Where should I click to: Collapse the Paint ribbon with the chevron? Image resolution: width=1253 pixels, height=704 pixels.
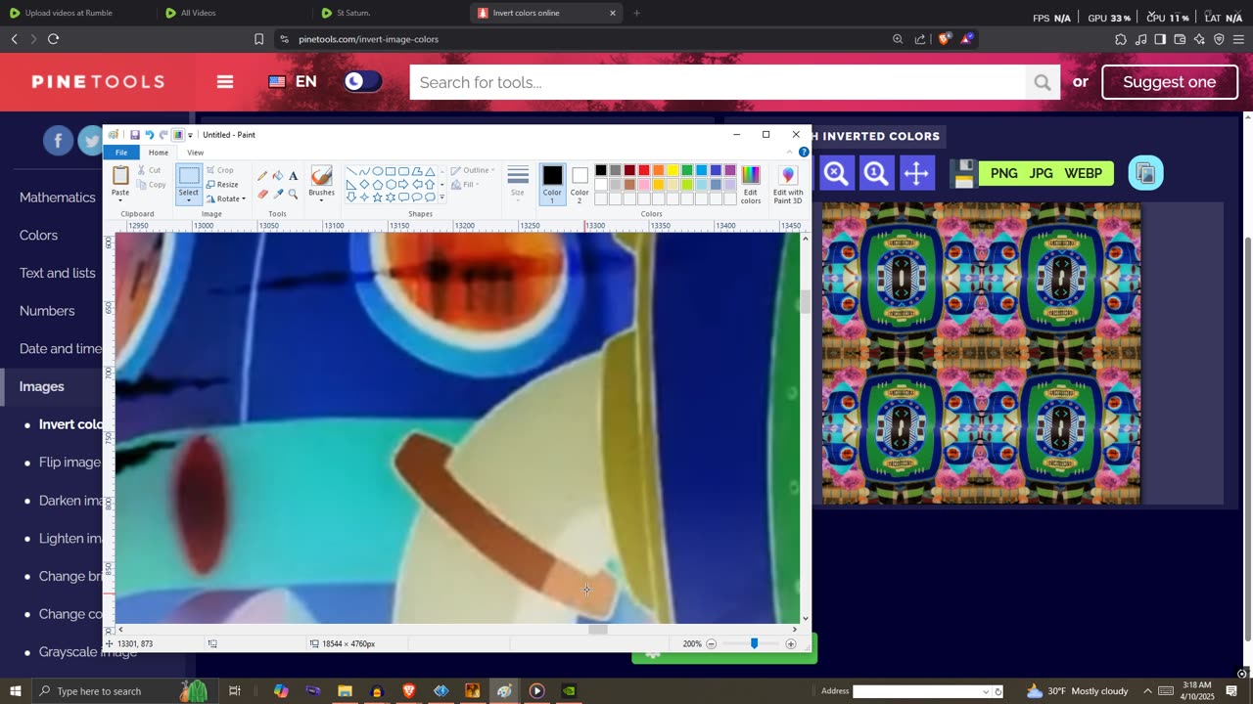pos(789,152)
